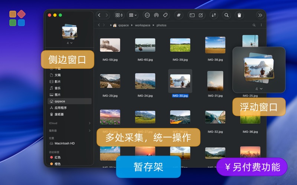This screenshot has width=297, height=185.
Task: Click the hash symbol toolbar button
Action: coord(179,15)
